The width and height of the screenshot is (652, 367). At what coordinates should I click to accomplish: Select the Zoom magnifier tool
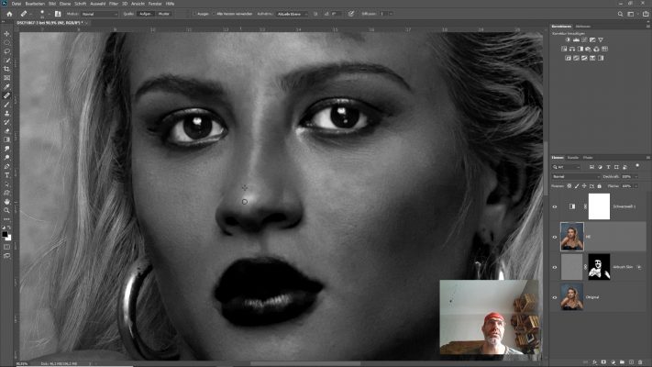point(6,210)
